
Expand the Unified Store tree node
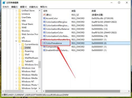point(16,11)
